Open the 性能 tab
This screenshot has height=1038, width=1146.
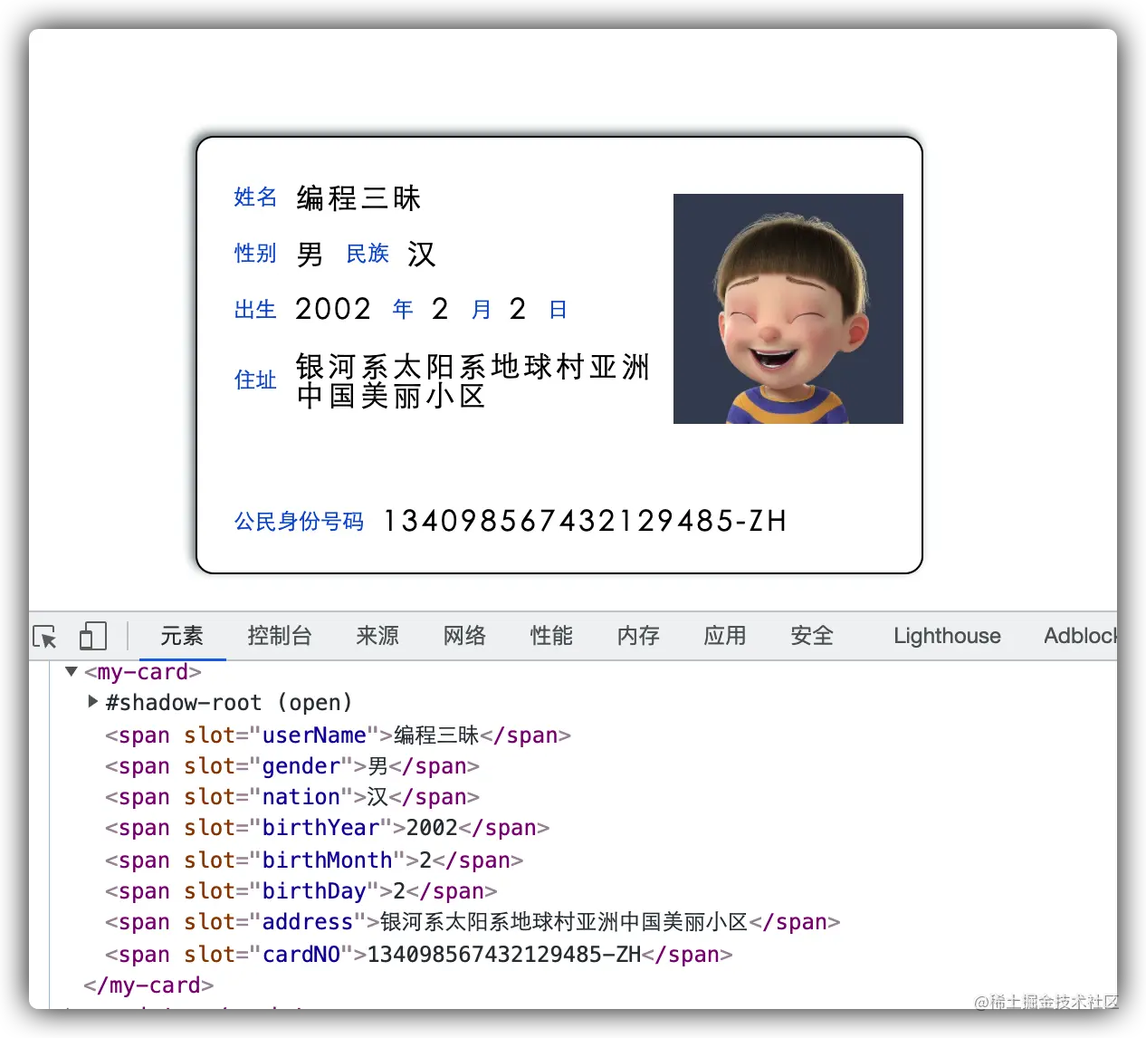551,636
